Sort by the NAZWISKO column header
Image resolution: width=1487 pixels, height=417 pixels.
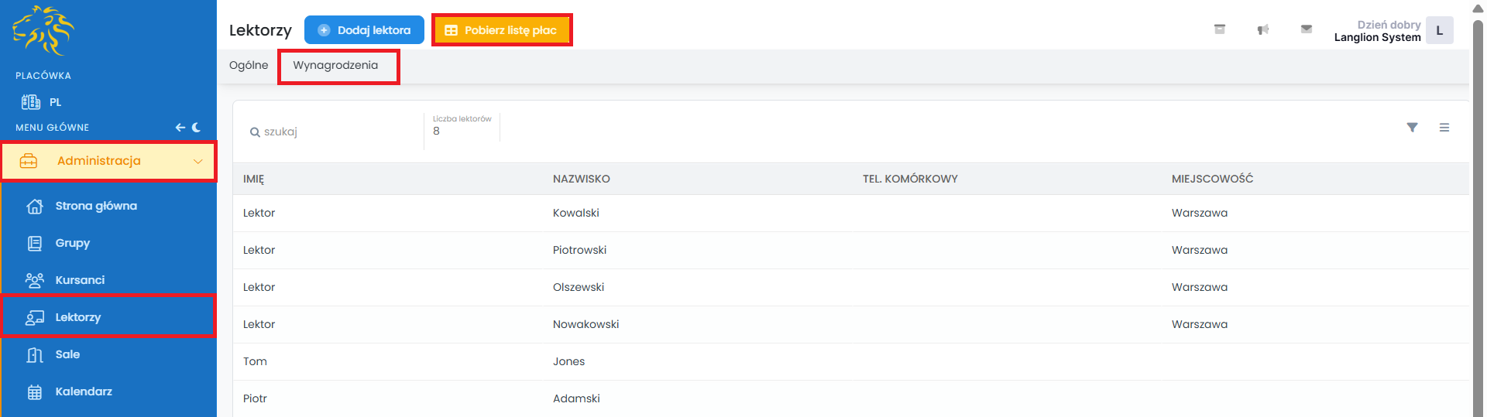582,179
